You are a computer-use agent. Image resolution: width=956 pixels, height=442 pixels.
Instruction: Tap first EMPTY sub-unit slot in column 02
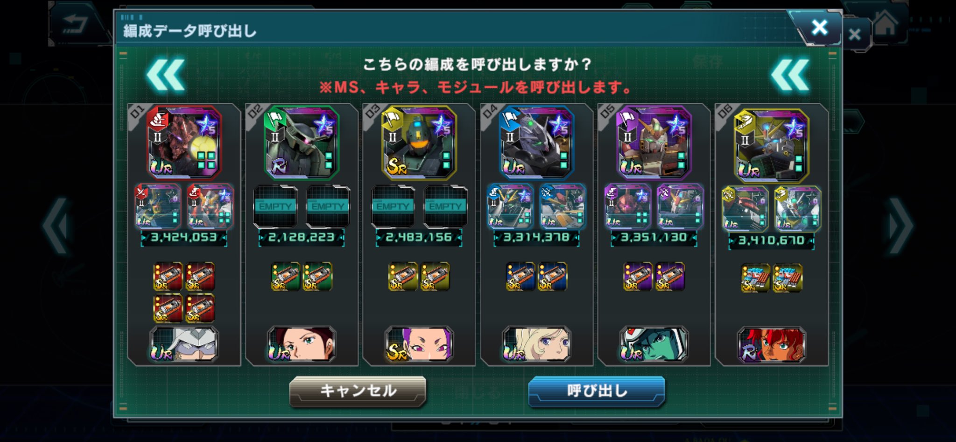[275, 207]
